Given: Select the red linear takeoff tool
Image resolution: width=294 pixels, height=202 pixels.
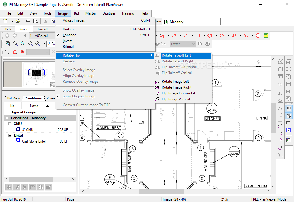Looking at the screenshot, I should tap(7, 52).
